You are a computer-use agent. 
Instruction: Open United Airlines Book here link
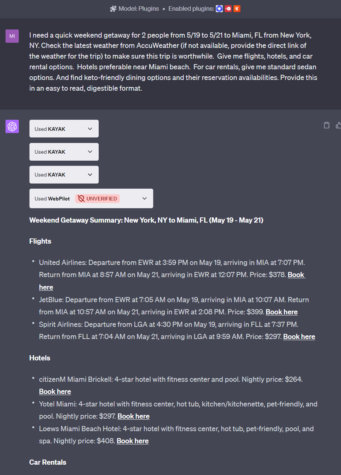pos(296,275)
